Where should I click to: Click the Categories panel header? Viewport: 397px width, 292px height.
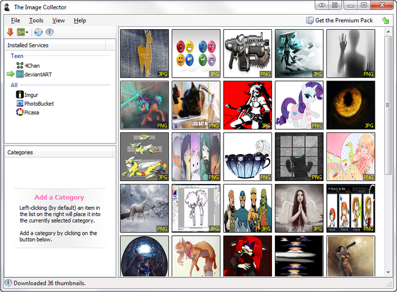pos(59,152)
